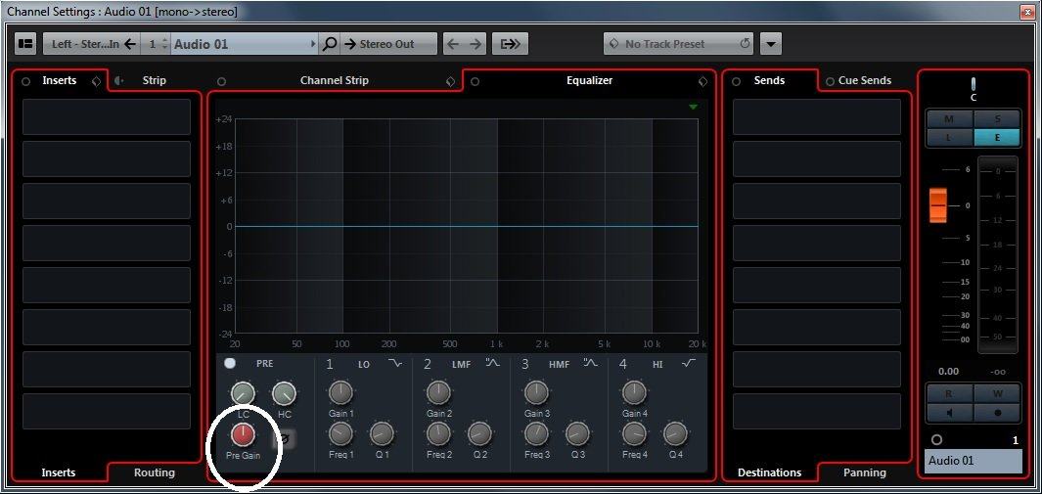Open the Cue Sends tab
This screenshot has height=494, width=1042.
tap(864, 80)
